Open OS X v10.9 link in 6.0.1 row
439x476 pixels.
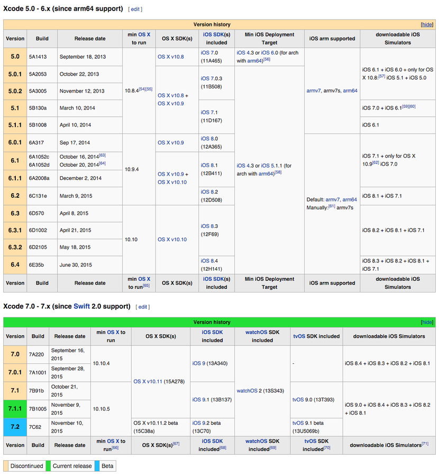tap(171, 143)
